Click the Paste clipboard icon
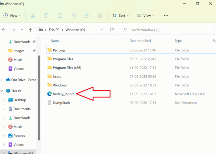Viewport: 216px width, 154px height. (60, 15)
